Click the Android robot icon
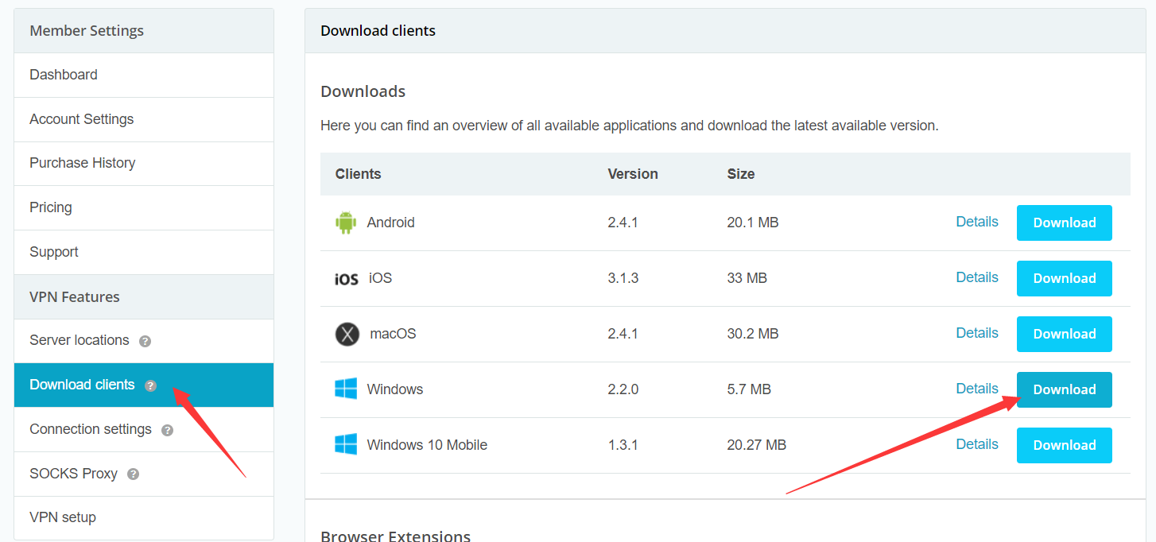 coord(346,223)
